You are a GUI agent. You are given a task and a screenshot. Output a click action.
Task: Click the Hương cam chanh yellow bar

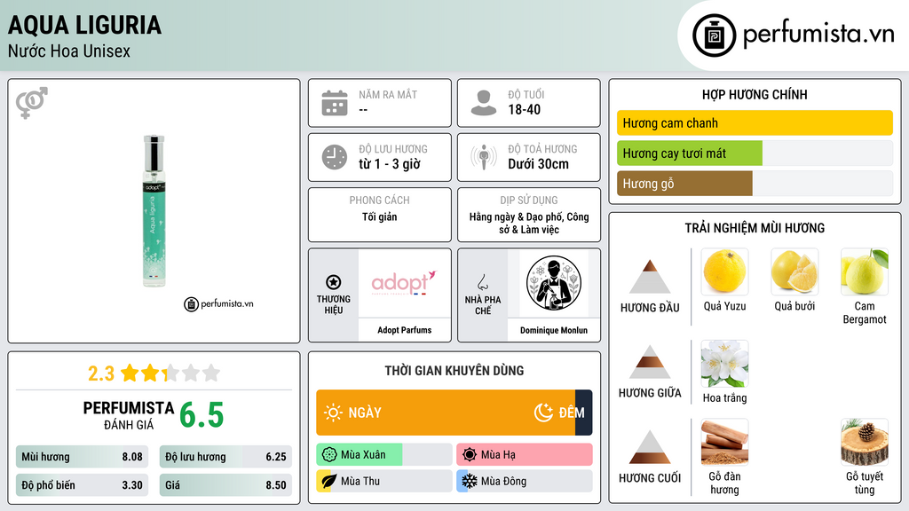[755, 122]
